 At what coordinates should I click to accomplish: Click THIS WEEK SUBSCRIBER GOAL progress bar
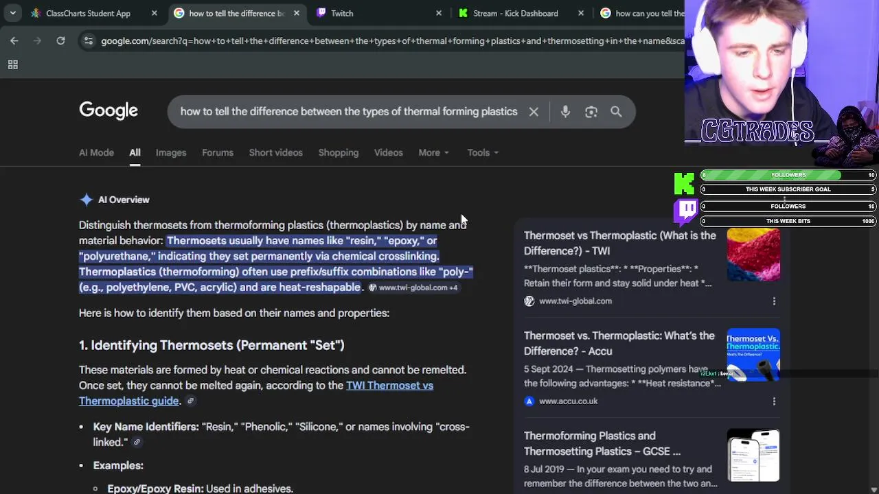[788, 189]
